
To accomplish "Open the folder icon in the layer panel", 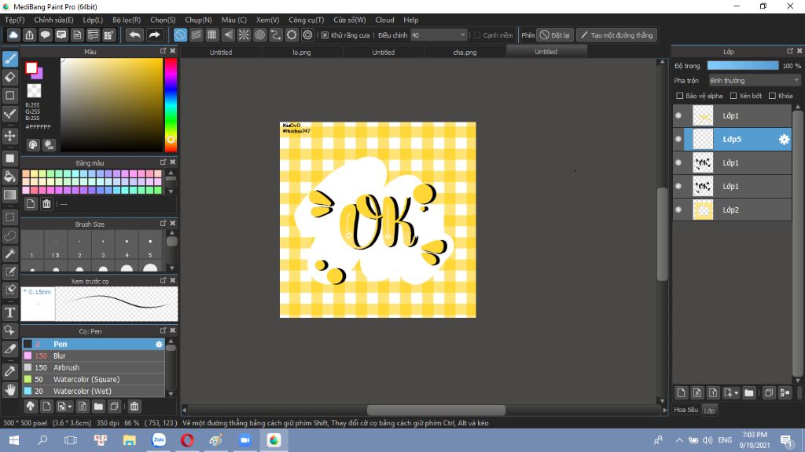I will click(x=749, y=393).
